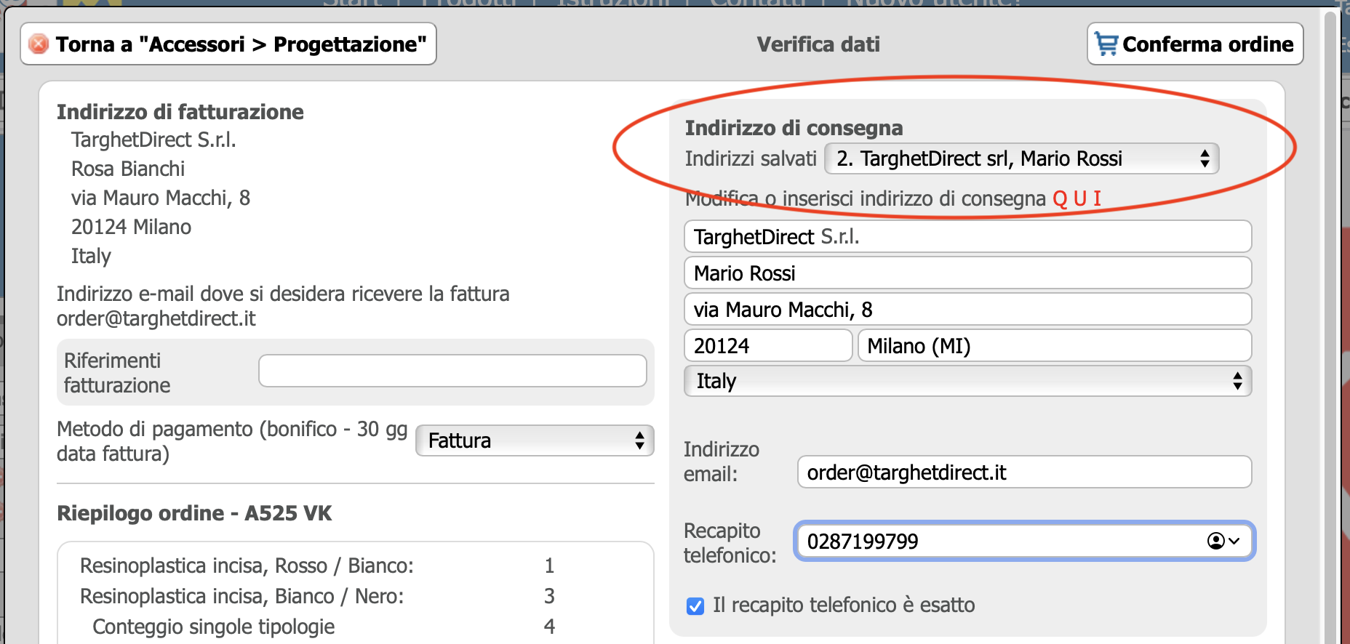
Task: Open the Italy country dropdown
Action: (967, 381)
